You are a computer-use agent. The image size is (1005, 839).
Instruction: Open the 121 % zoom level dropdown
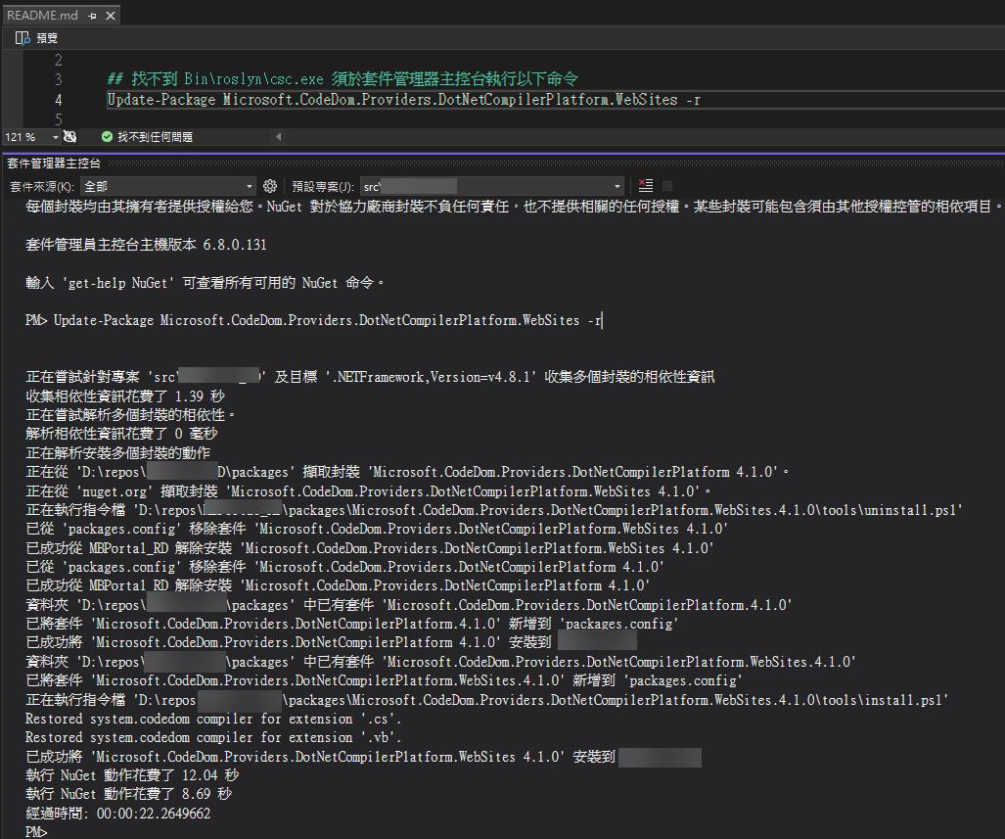(x=55, y=137)
